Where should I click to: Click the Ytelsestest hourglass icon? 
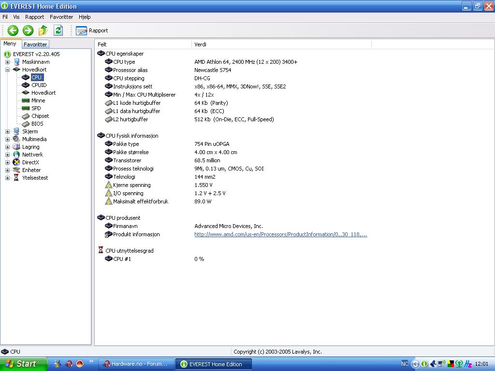[x=16, y=178]
